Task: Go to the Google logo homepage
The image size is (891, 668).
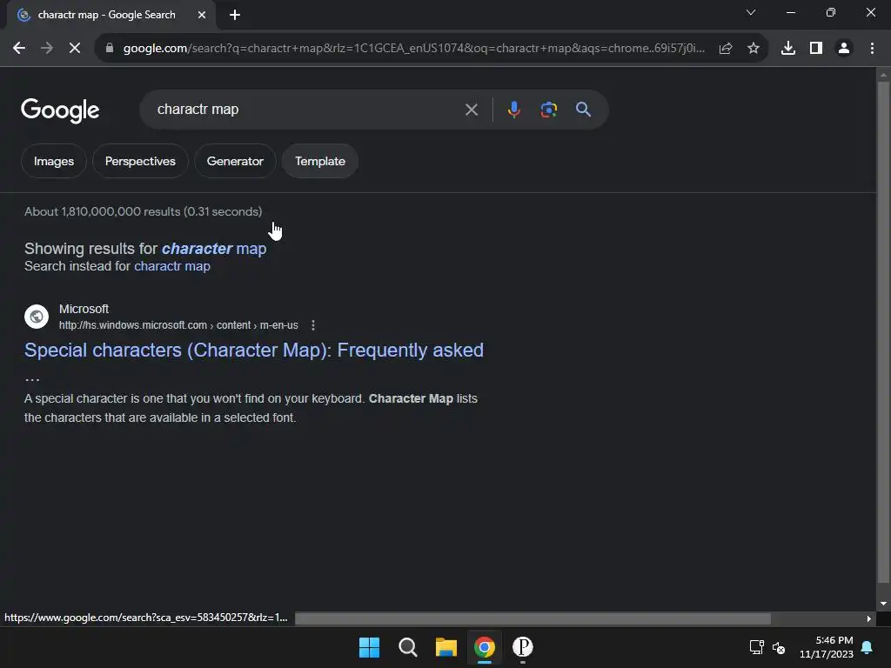Action: (60, 110)
